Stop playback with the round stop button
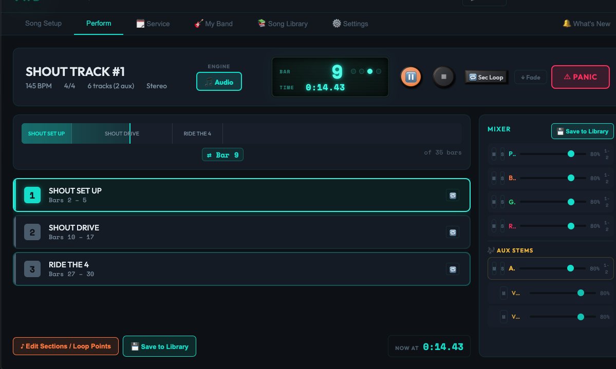The image size is (616, 369). point(443,76)
